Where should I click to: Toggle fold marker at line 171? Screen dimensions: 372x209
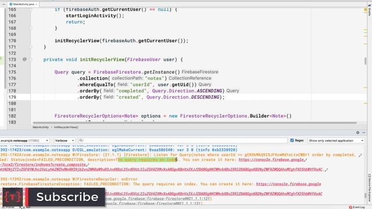[30, 47]
